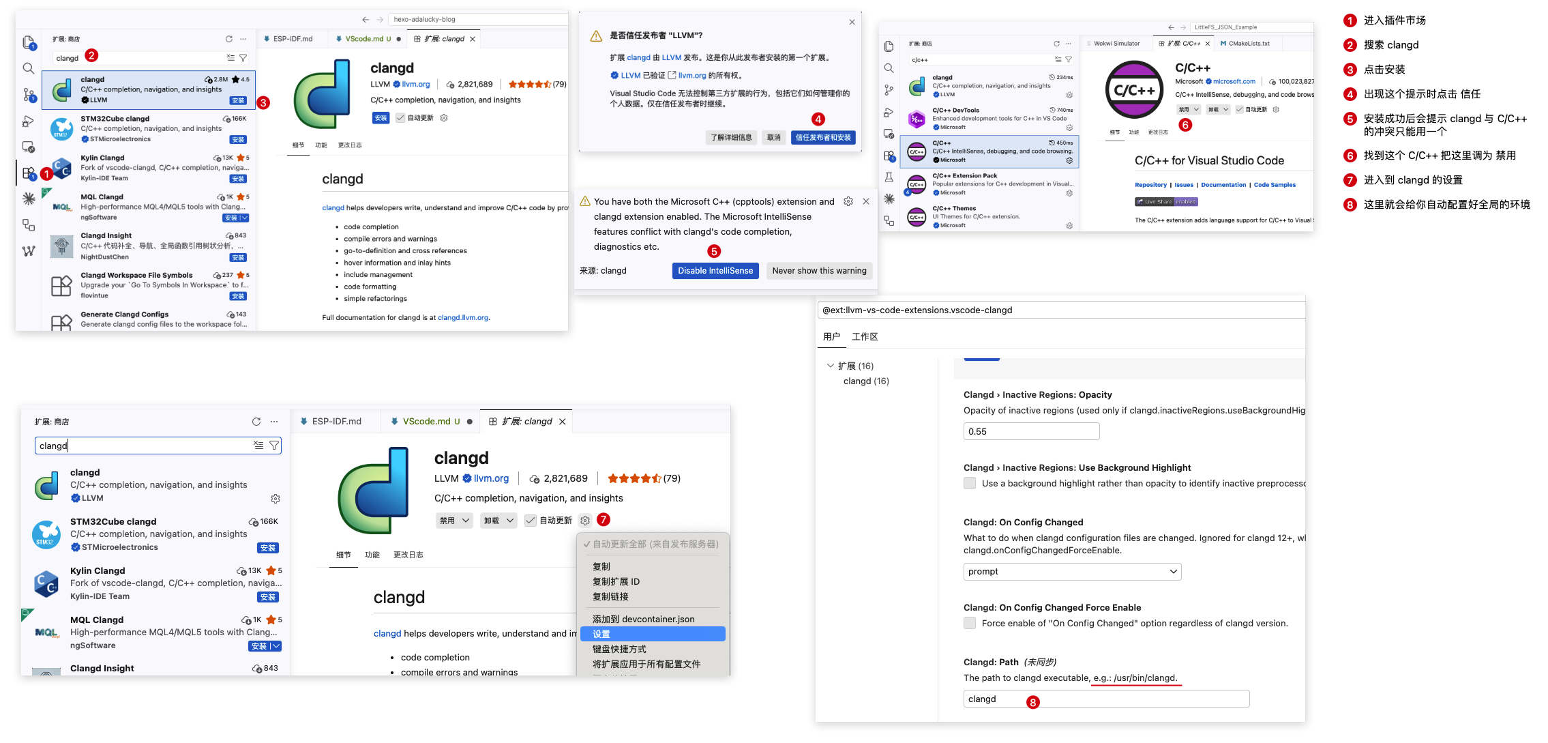Open the clangd.llvm.org documentation link

point(463,317)
